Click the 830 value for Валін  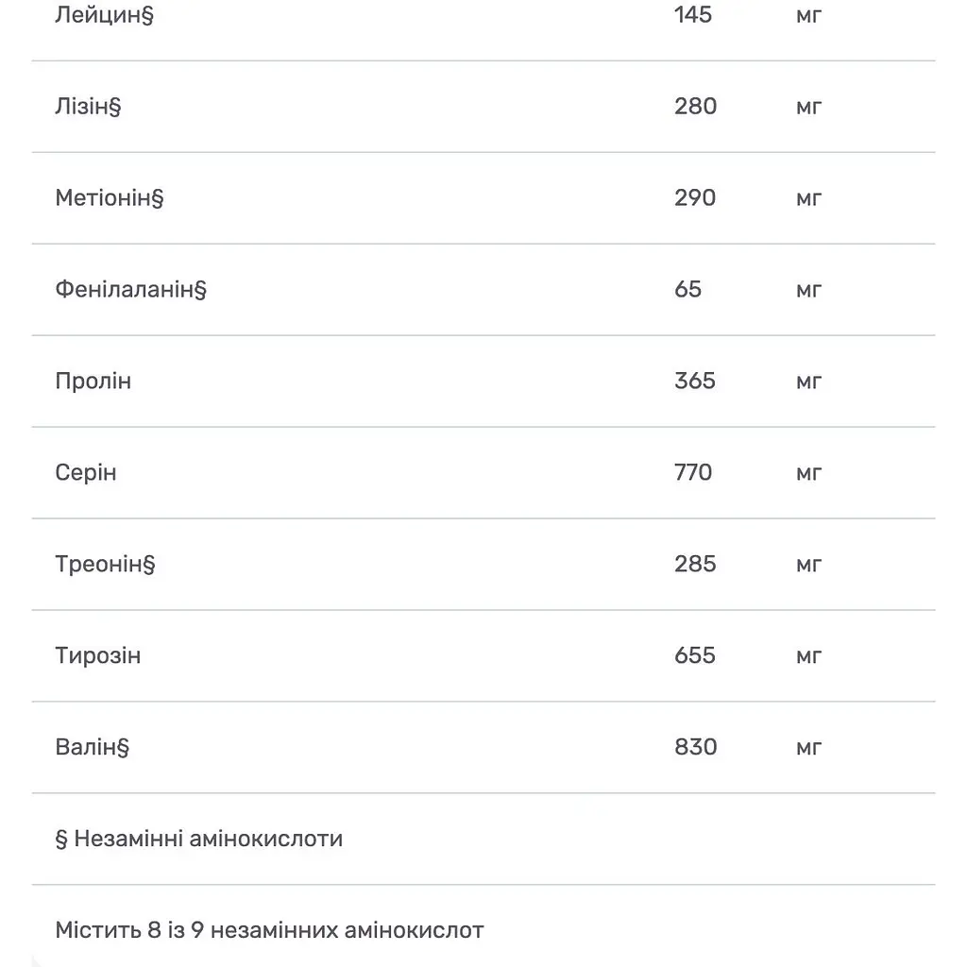[696, 747]
